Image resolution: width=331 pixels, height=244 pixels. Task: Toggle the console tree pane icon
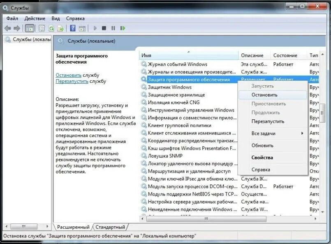point(30,28)
